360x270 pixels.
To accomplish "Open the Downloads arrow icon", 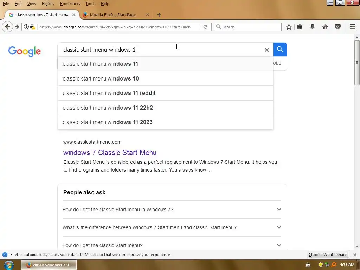I will [x=312, y=27].
